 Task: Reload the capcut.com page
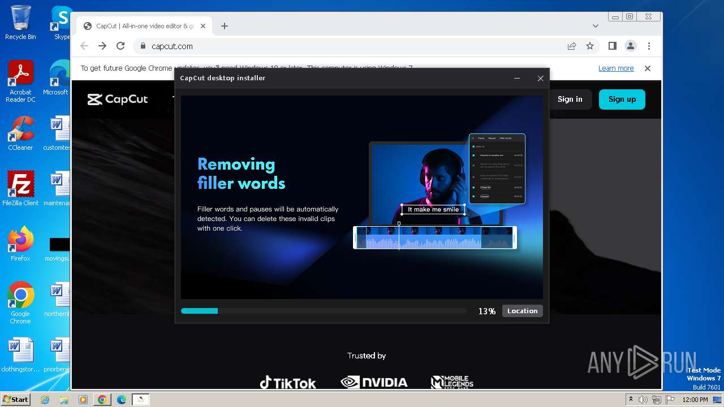pos(120,46)
